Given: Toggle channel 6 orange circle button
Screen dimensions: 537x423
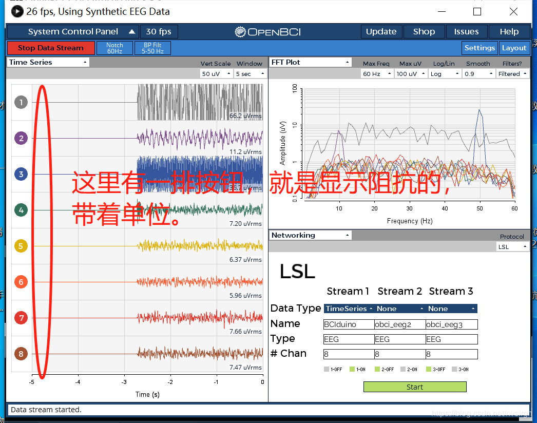Looking at the screenshot, I should (21, 282).
